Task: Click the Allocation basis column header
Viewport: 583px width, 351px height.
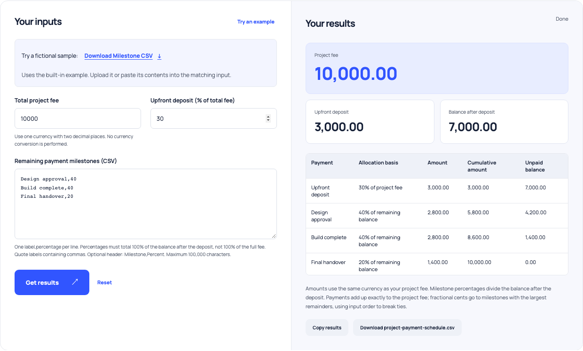Action: 378,163
